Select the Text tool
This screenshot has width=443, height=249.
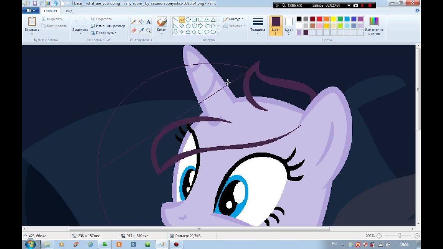[148, 21]
